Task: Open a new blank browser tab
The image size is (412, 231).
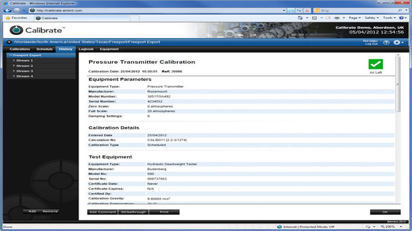Action: (134, 18)
